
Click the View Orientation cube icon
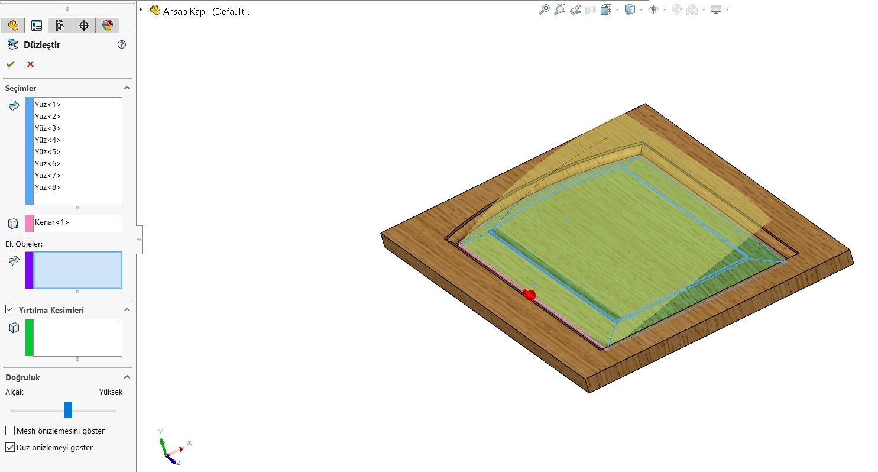tap(606, 10)
